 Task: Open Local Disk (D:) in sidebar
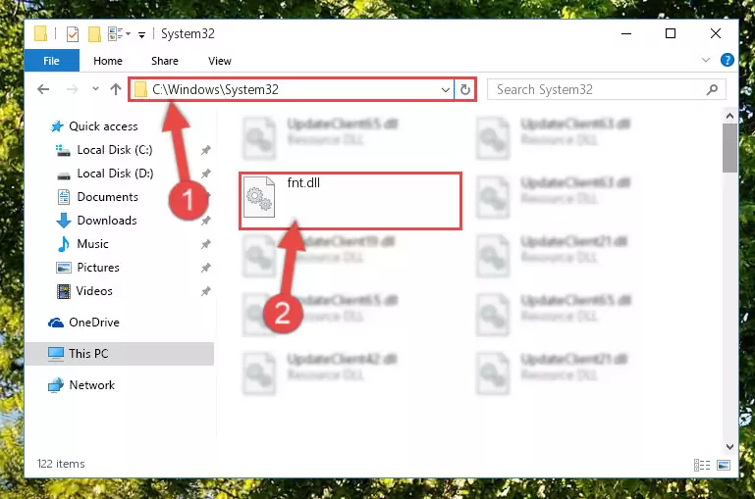(115, 174)
